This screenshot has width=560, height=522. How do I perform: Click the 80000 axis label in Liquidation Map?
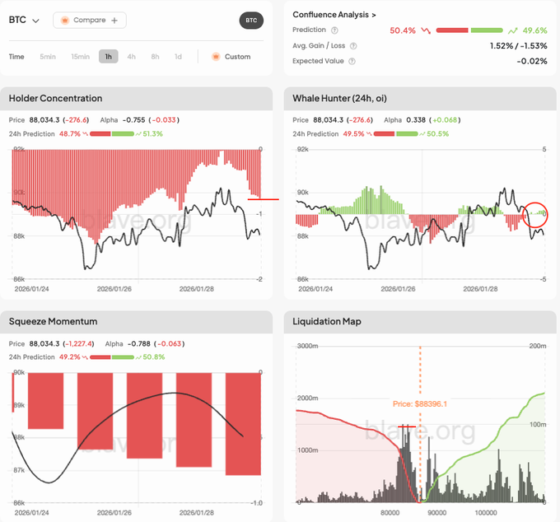(390, 513)
